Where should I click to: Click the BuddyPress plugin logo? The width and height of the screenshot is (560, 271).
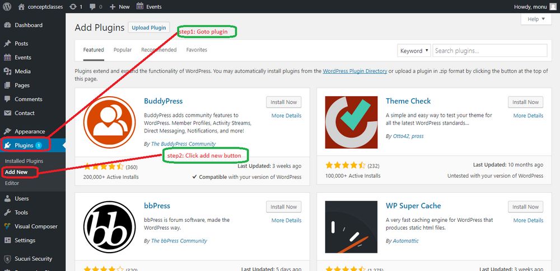click(110, 122)
